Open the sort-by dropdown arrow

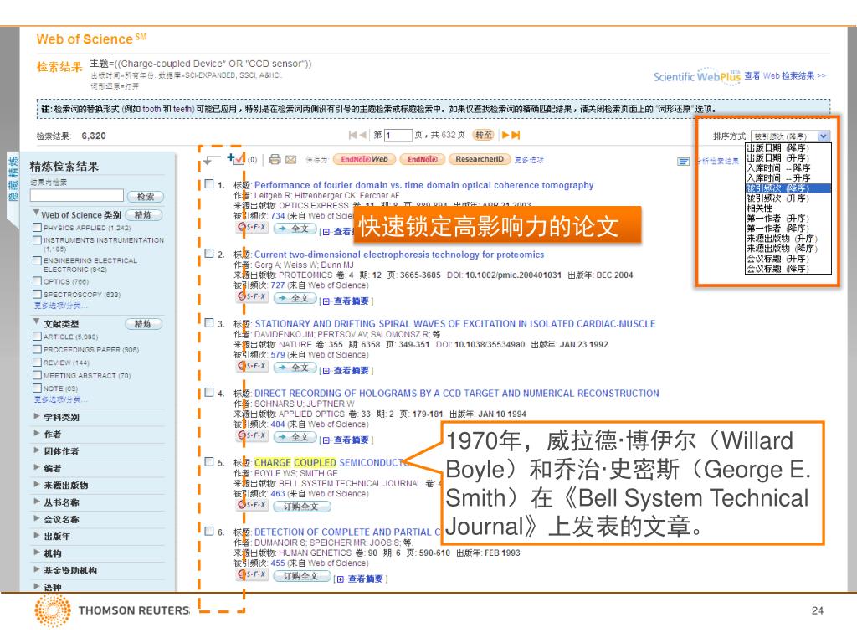click(824, 136)
